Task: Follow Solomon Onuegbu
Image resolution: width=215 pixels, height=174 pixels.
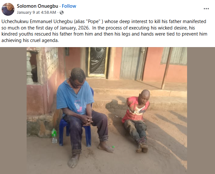Action: [x=69, y=6]
